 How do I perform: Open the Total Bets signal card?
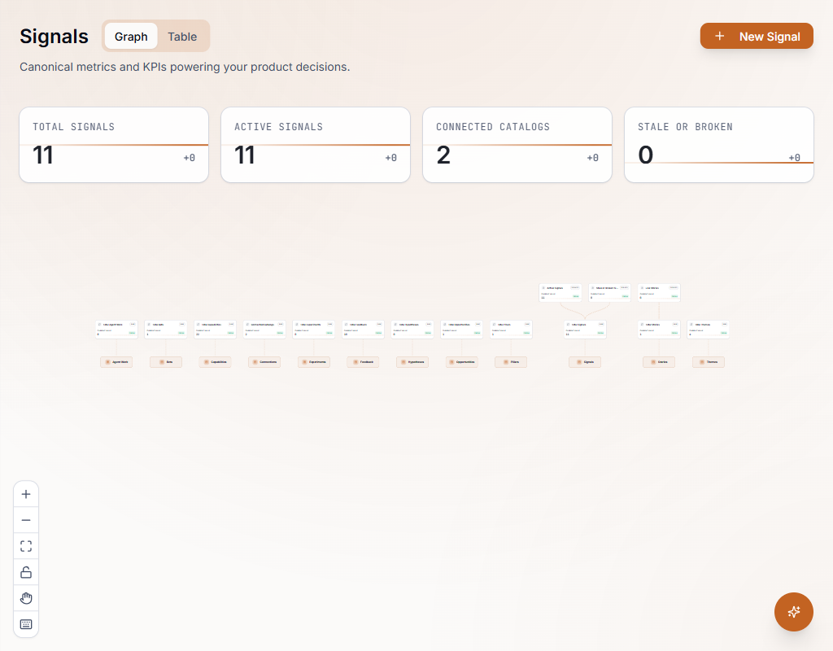point(166,329)
